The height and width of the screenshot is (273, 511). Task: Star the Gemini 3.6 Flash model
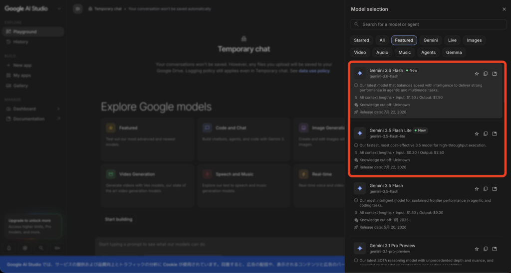tap(477, 74)
